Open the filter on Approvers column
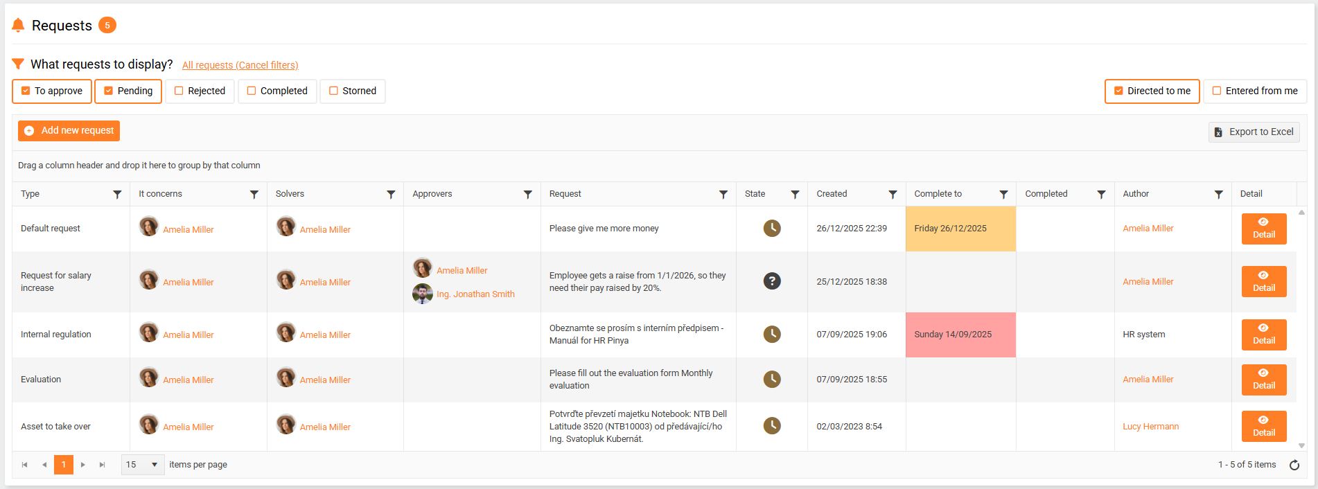Viewport: 1318px width, 489px height. (527, 195)
